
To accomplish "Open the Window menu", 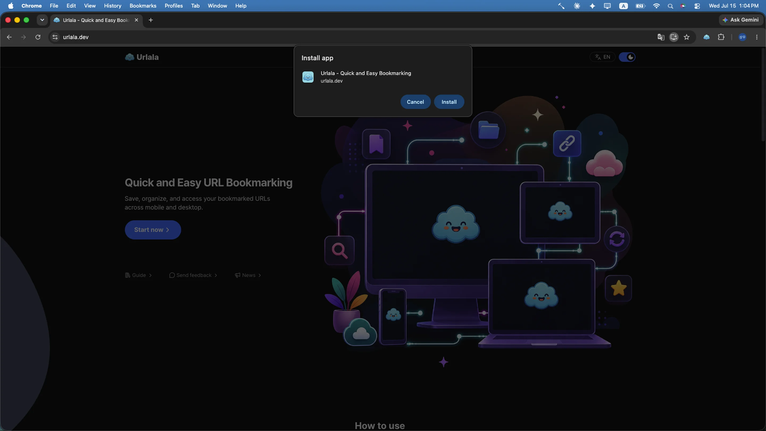I will (217, 6).
